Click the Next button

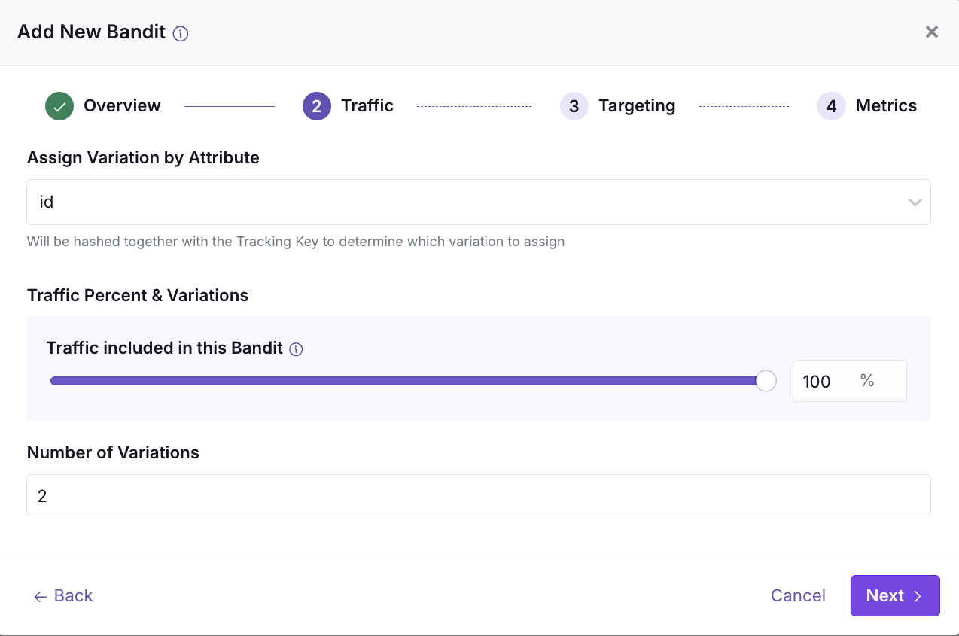click(894, 595)
